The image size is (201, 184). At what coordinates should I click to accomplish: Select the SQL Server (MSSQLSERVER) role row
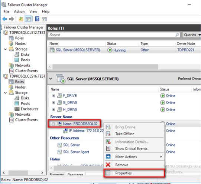(124, 50)
